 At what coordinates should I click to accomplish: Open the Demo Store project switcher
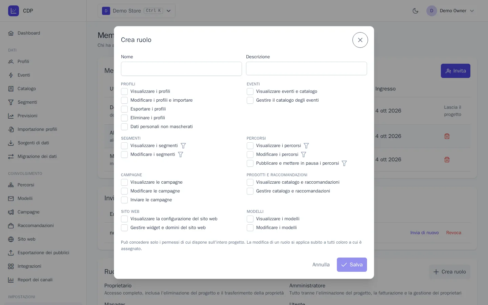point(137,11)
